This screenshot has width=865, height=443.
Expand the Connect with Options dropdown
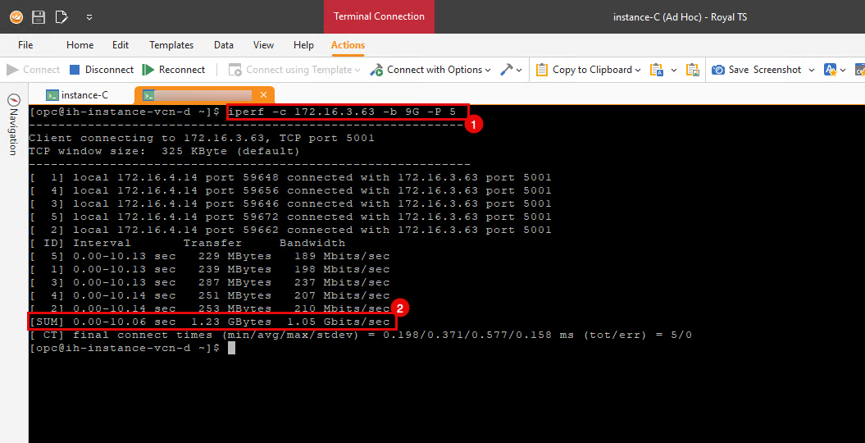(x=431, y=70)
